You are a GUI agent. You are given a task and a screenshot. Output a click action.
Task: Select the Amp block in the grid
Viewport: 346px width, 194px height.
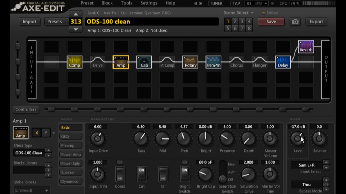coord(121,62)
